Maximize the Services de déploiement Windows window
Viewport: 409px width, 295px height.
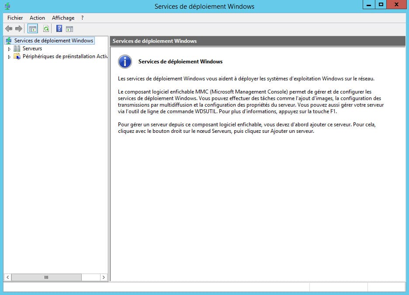(381, 5)
